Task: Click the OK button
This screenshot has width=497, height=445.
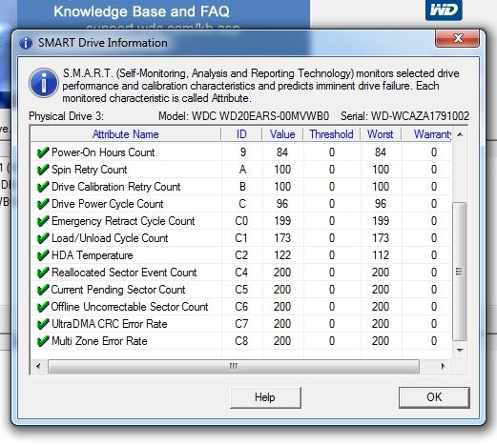Action: (434, 397)
